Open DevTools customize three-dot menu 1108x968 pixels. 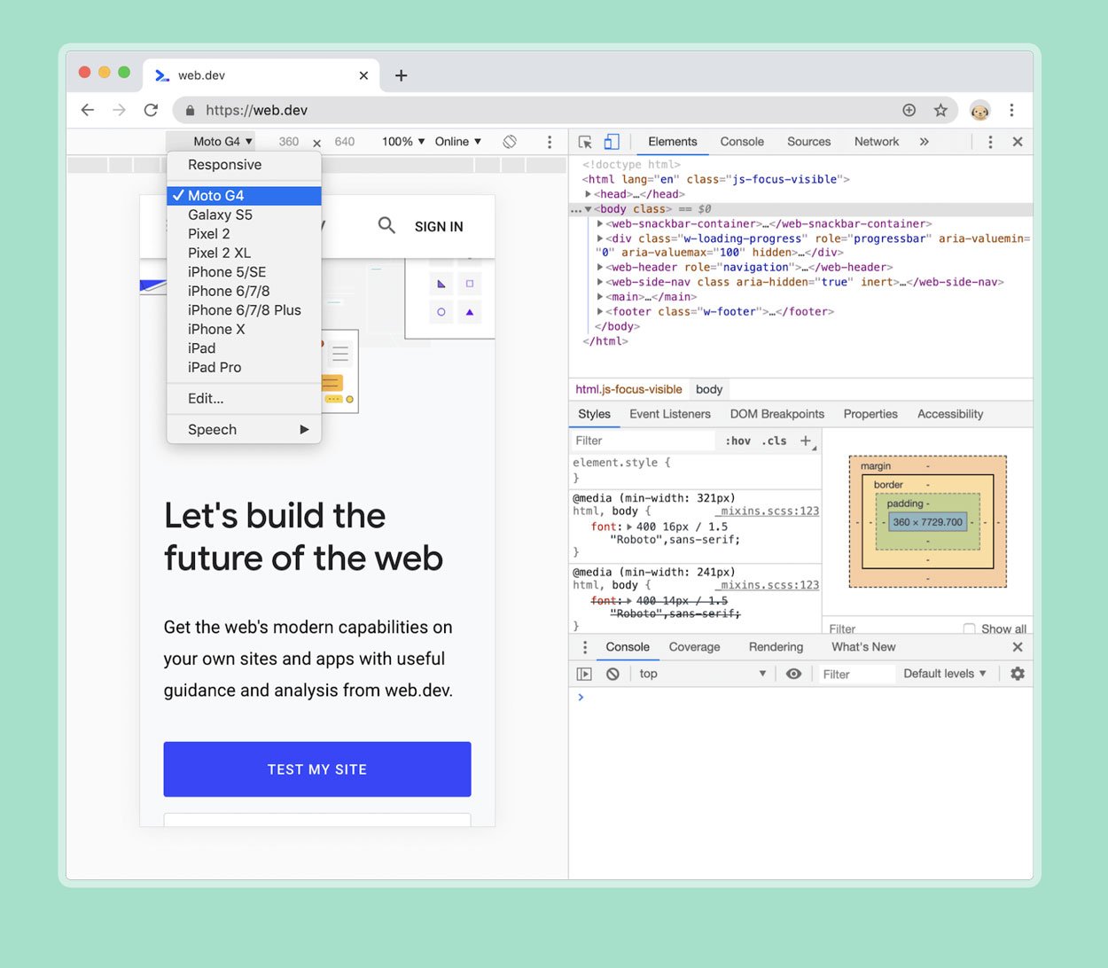[990, 142]
